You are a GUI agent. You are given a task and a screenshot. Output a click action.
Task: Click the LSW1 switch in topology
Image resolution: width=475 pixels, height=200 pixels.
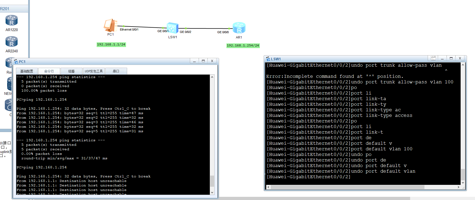coord(172,28)
